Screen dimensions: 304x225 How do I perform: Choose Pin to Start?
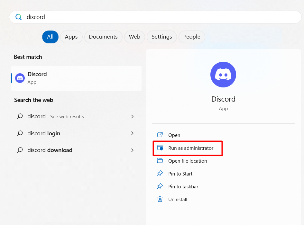(x=180, y=174)
